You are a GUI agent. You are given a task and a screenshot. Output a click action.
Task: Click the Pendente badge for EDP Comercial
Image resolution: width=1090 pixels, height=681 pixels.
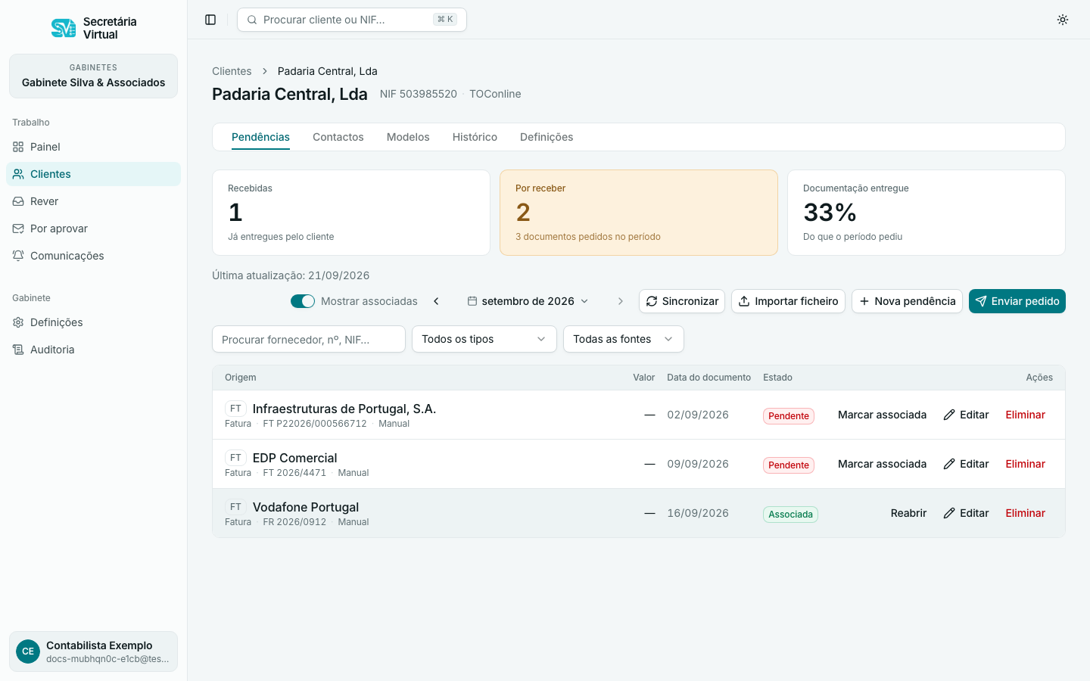[789, 465]
